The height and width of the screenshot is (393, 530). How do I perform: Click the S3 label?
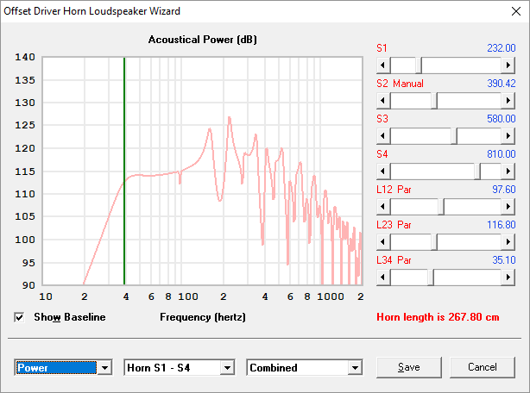[x=382, y=119]
